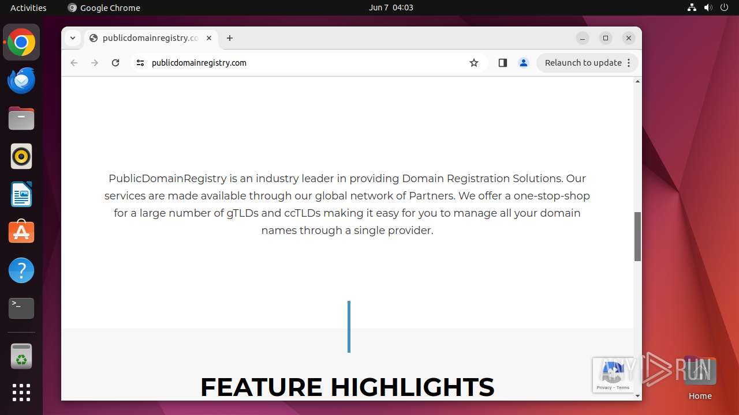View site information icon in address bar
The height and width of the screenshot is (415, 739).
pos(140,63)
